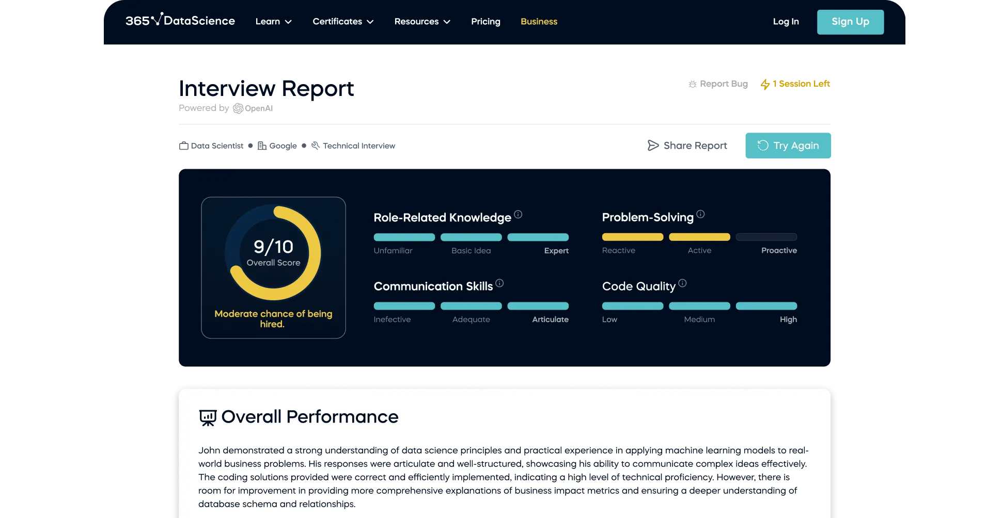Click the Report Bug text link
Viewport: 1002px width, 518px height.
724,84
